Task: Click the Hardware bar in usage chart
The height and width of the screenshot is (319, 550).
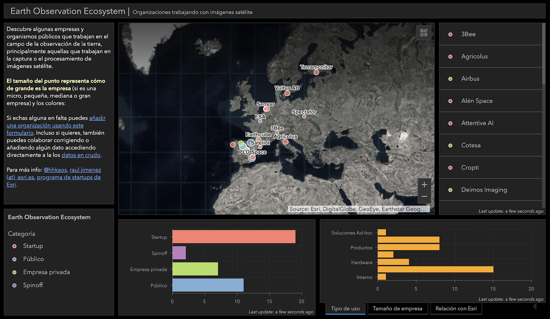Action: [393, 262]
